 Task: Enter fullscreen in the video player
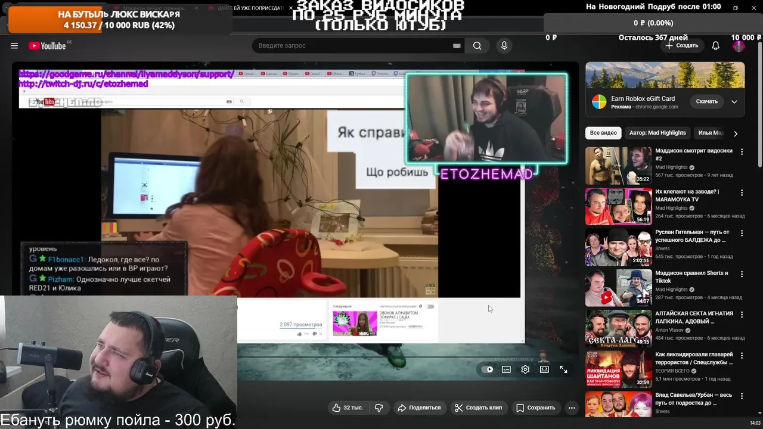coord(563,369)
